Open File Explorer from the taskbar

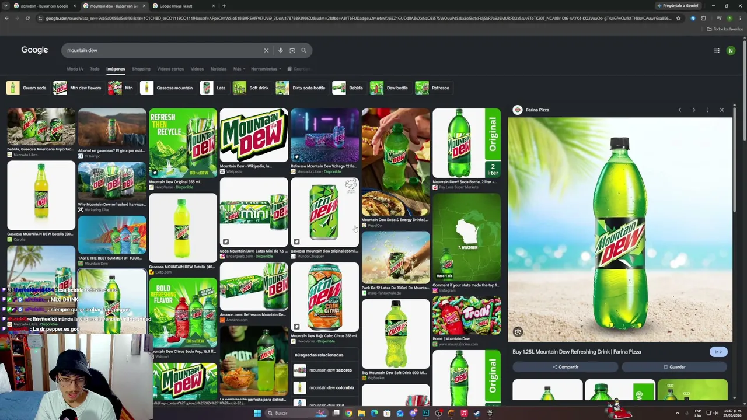click(361, 413)
